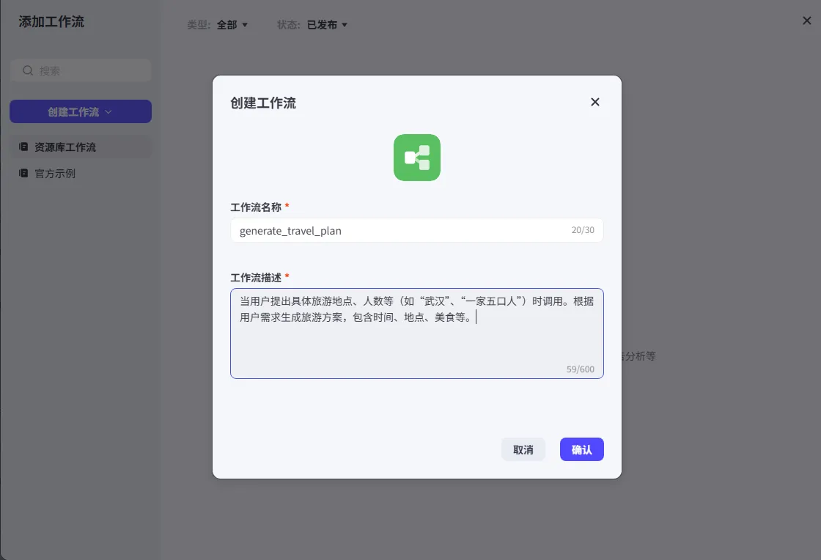The height and width of the screenshot is (560, 821).
Task: Select 资源库工作流 in sidebar
Action: [x=81, y=147]
